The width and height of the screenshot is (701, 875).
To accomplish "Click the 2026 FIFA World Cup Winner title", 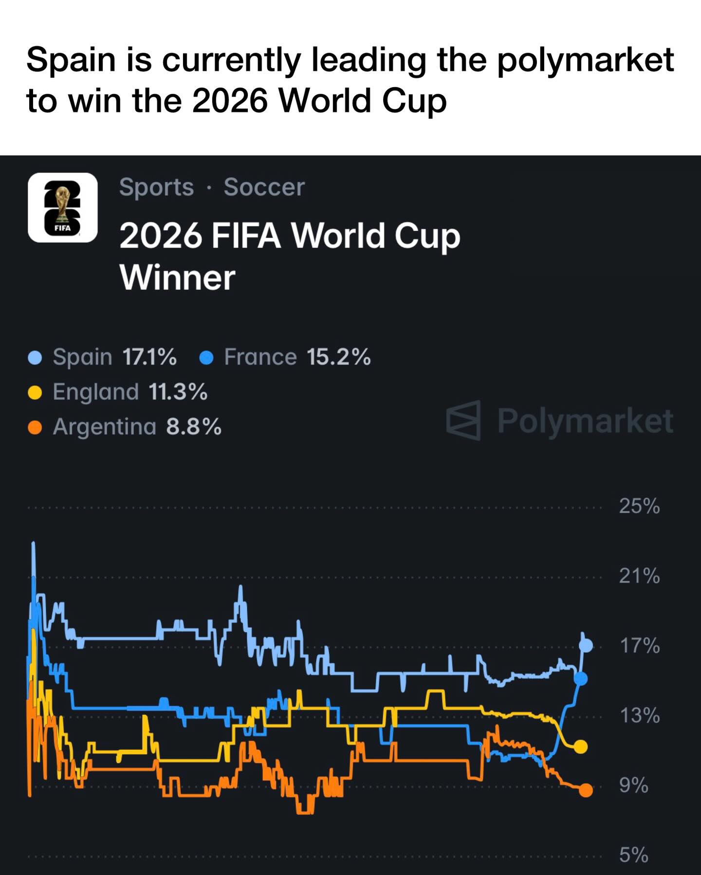I will [289, 256].
